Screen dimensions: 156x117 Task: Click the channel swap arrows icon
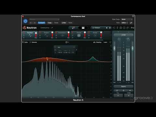[130, 90]
